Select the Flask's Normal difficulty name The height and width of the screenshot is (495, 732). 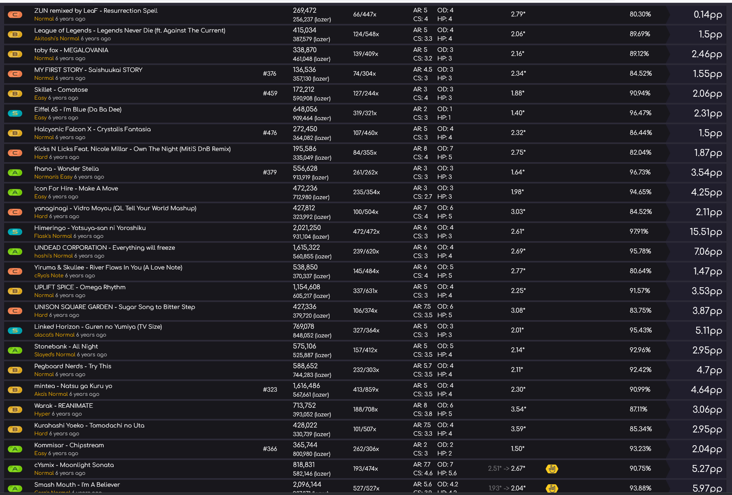(x=53, y=236)
